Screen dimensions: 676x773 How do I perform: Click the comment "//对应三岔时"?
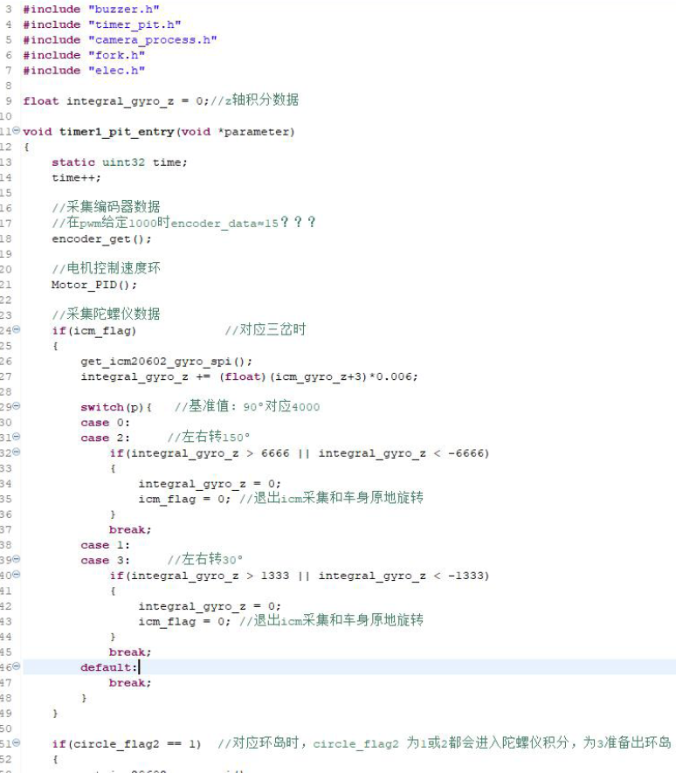[266, 329]
